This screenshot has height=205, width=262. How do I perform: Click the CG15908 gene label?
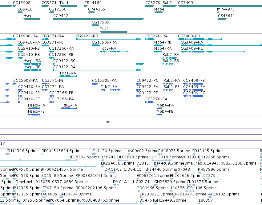pos(22,3)
